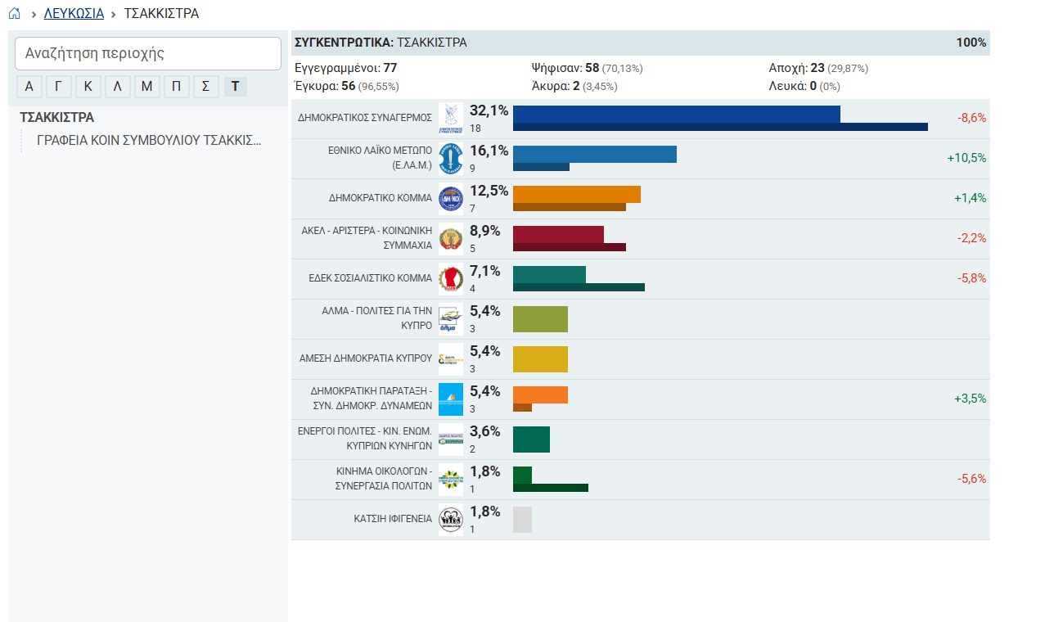
Task: Click the Democratic Party DIKO logo
Action: (451, 198)
